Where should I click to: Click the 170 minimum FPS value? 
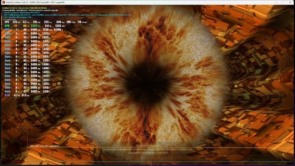[35, 22]
